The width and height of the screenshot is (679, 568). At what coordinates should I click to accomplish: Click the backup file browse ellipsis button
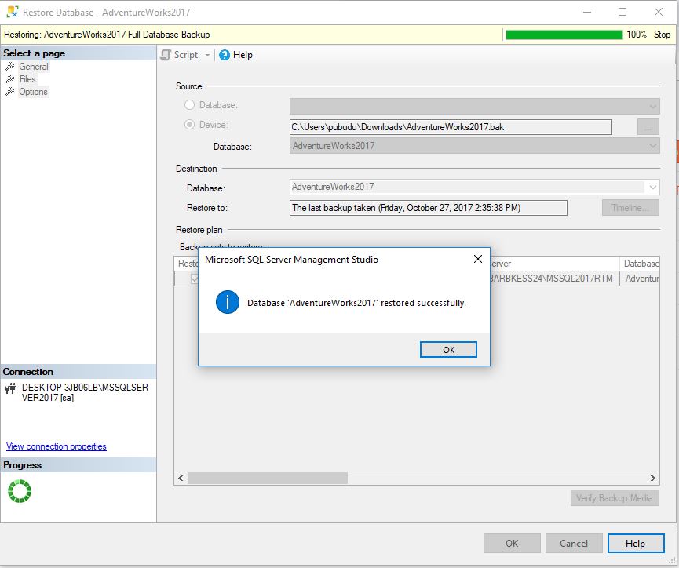pyautogui.click(x=647, y=126)
